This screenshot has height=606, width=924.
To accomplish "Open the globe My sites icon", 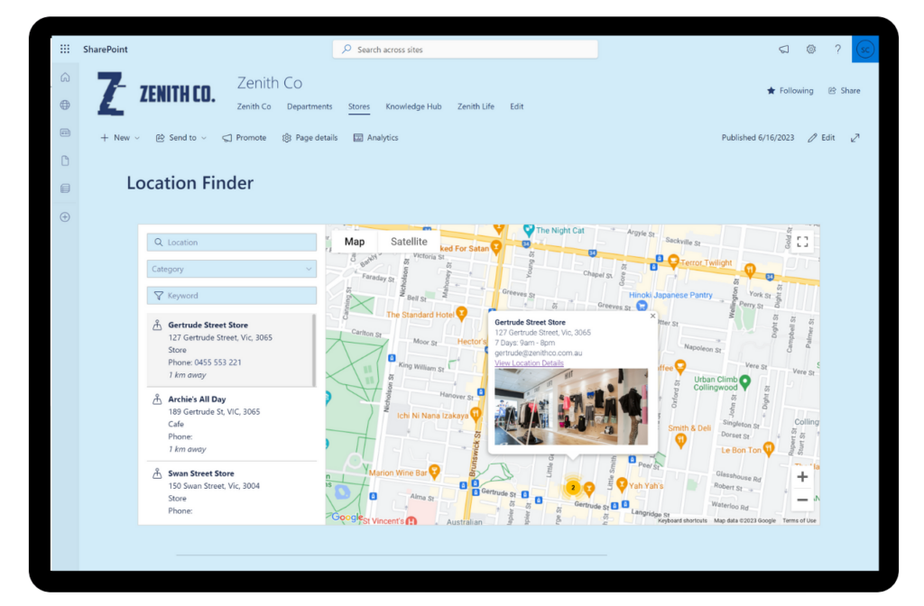I will [65, 105].
